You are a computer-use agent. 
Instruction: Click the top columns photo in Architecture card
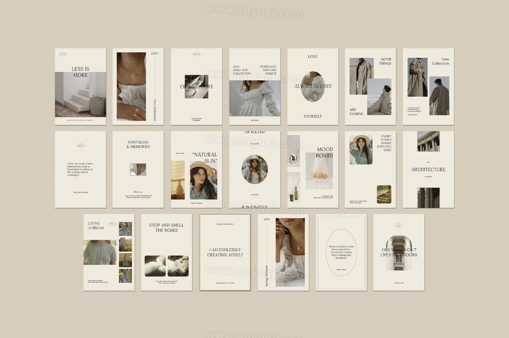pos(428,141)
